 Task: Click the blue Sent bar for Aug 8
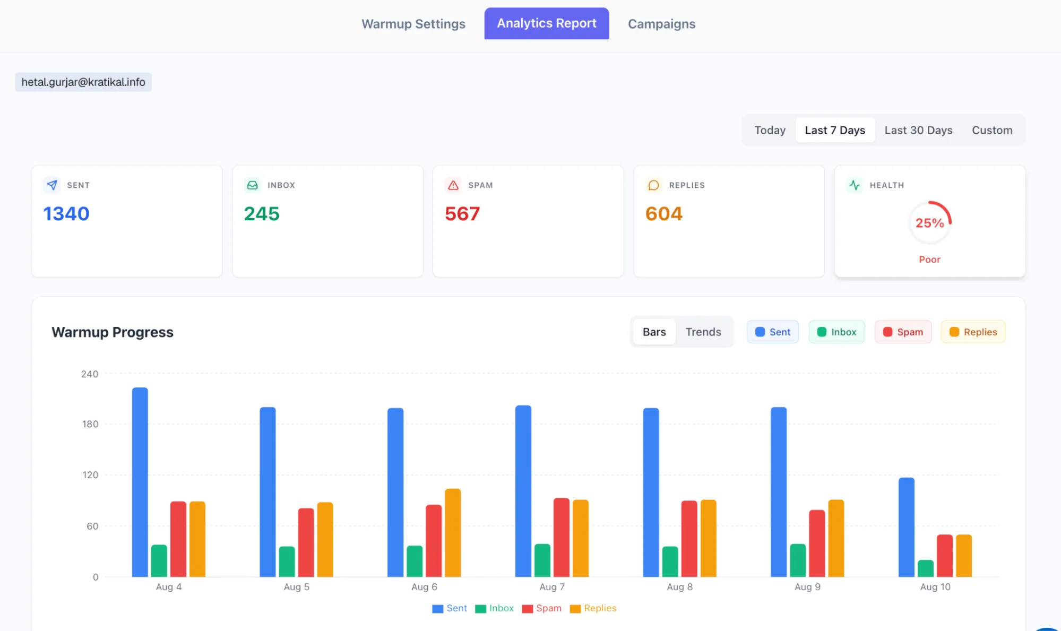click(x=651, y=492)
